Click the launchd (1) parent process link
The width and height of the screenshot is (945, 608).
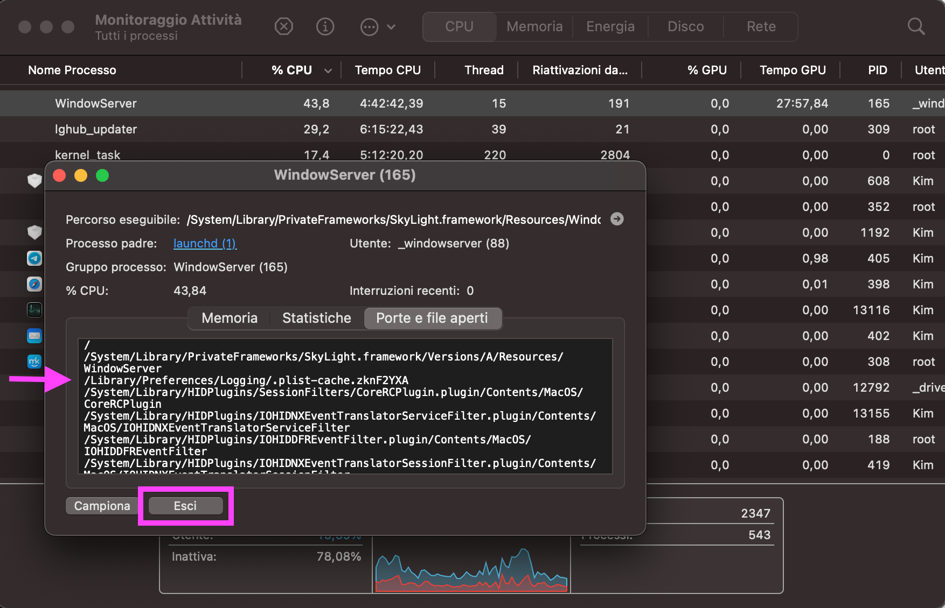click(205, 243)
